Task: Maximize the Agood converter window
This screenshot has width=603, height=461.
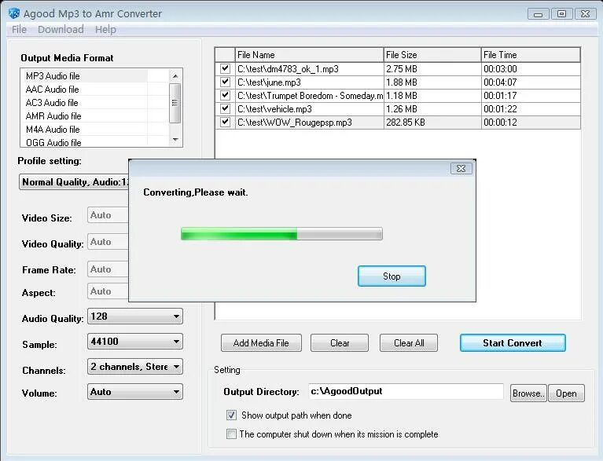Action: coord(561,14)
